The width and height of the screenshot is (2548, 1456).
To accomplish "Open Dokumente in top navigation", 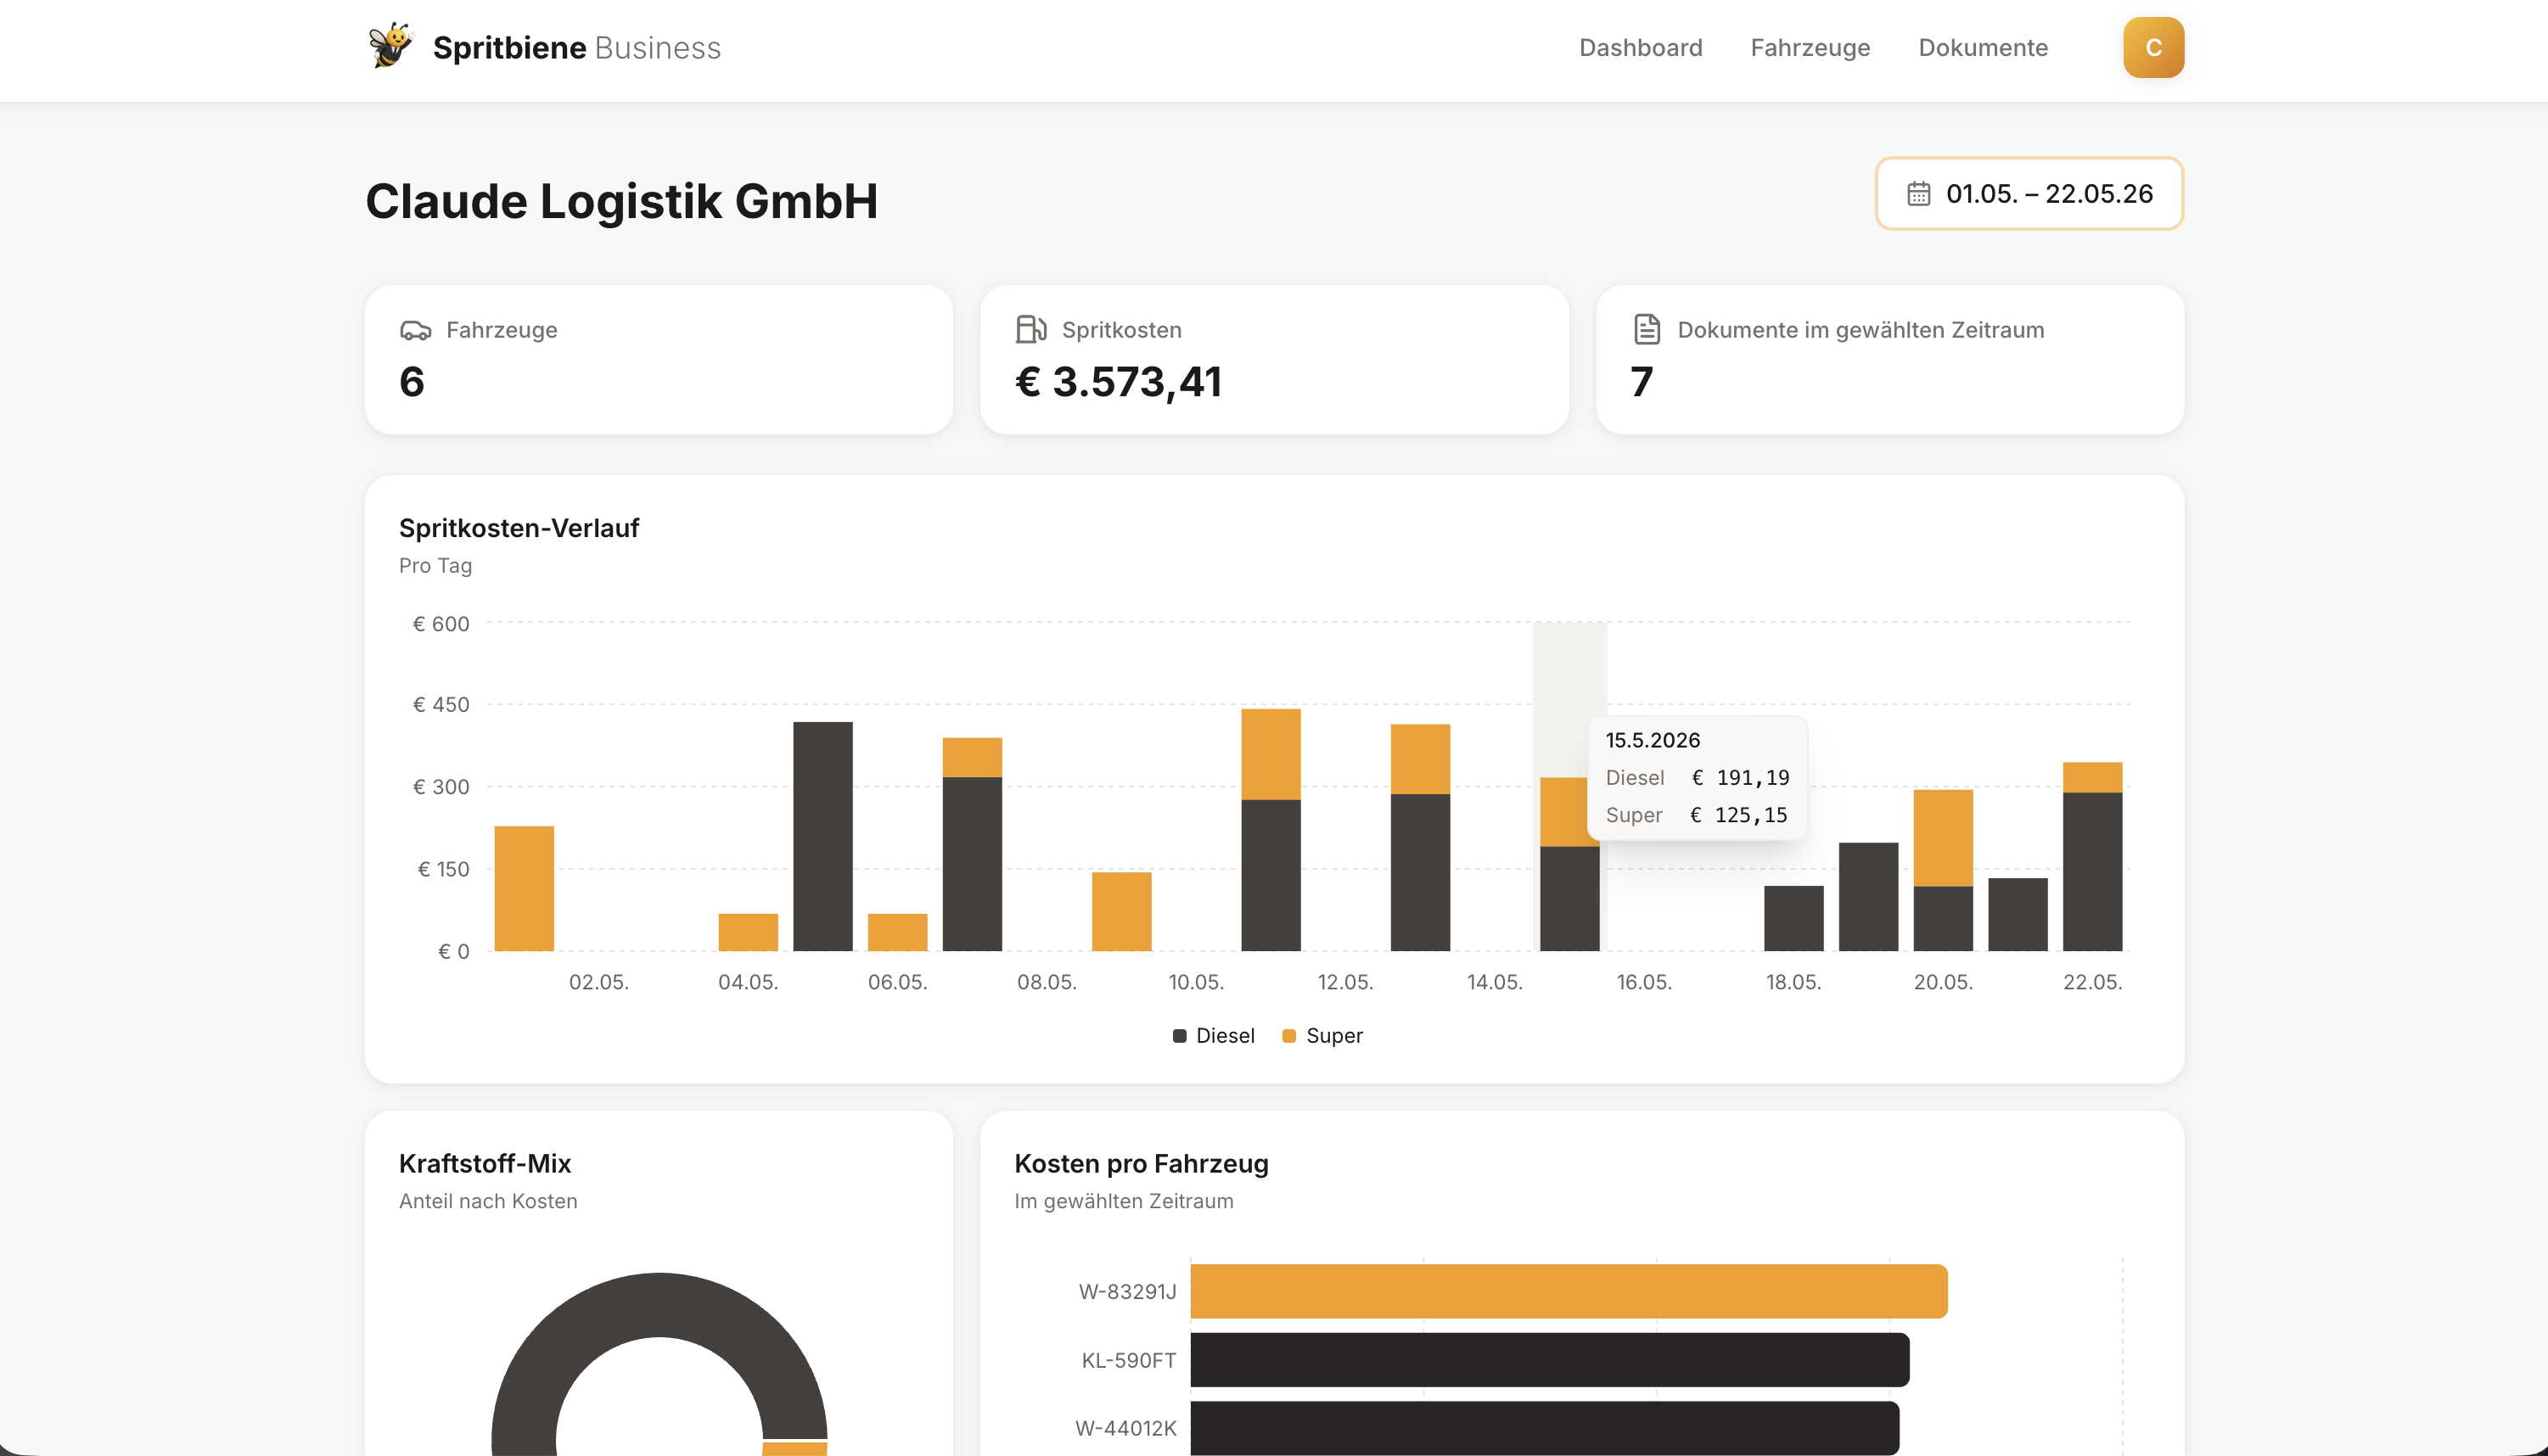I will (1982, 47).
